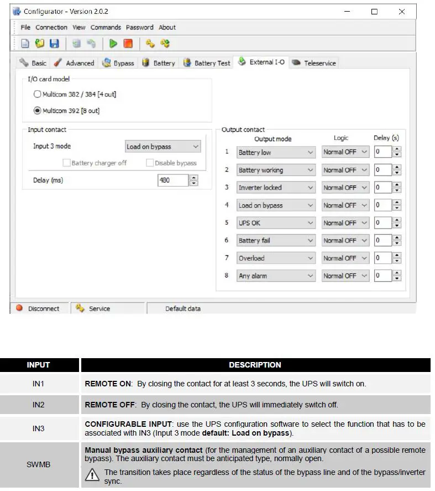This screenshot has width=435, height=491.
Task: Switch to the Teleservice tab
Action: (x=313, y=63)
